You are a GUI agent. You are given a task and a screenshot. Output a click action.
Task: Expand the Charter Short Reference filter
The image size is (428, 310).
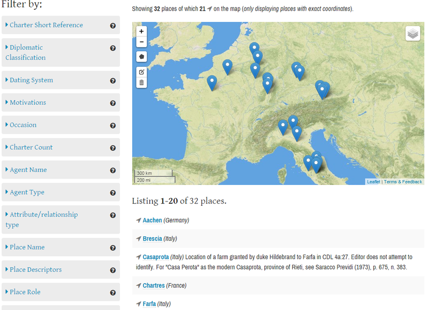tap(46, 25)
